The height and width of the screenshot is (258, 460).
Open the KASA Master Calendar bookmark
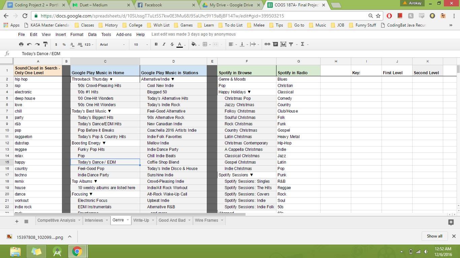[46, 25]
